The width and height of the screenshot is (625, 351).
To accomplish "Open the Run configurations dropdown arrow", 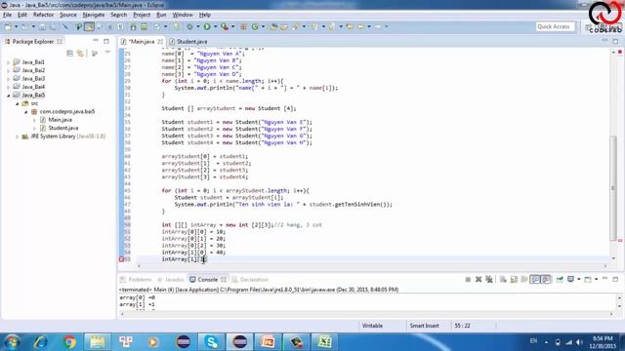I will point(215,26).
